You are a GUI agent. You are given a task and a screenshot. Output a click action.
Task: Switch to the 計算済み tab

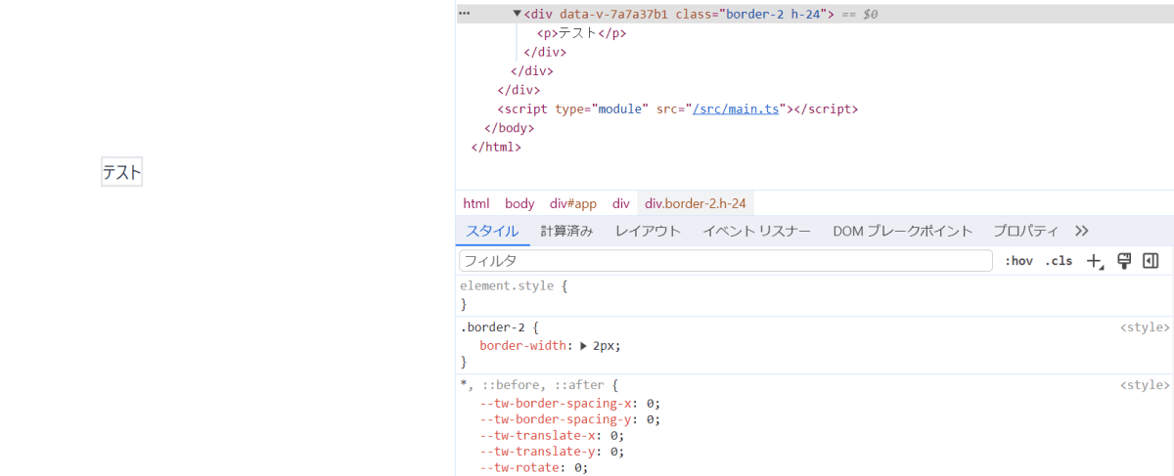point(566,231)
